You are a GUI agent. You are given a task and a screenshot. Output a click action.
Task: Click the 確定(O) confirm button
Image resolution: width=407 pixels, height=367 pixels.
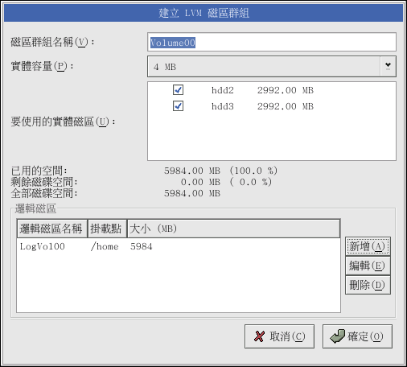pos(357,336)
